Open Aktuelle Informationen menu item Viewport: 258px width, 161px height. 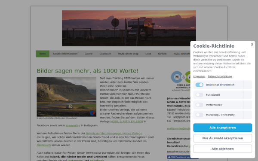65,54
